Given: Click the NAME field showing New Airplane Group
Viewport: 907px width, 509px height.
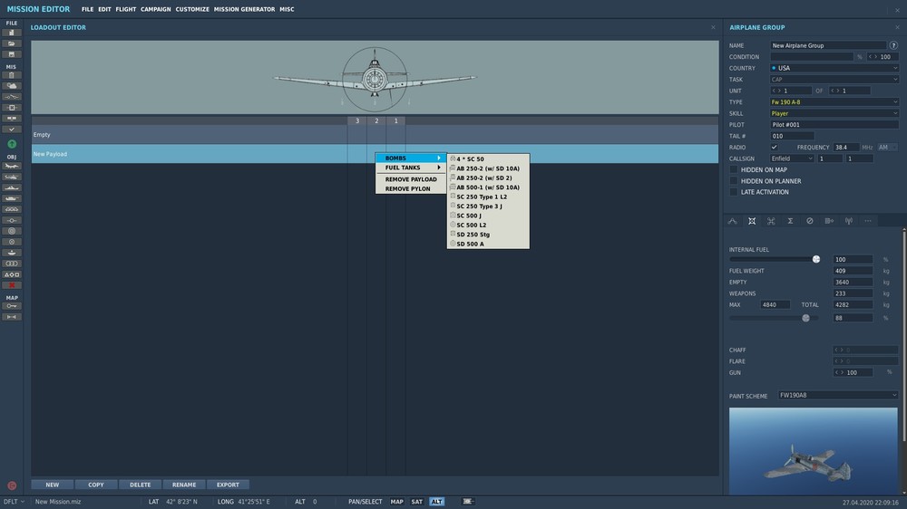Looking at the screenshot, I should point(828,45).
